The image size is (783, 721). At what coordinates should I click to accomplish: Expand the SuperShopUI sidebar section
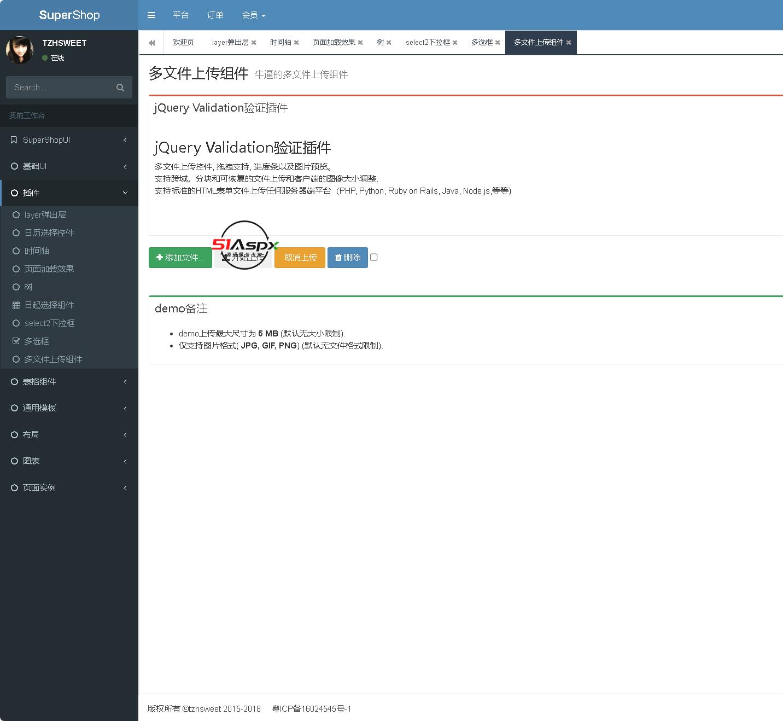[69, 140]
